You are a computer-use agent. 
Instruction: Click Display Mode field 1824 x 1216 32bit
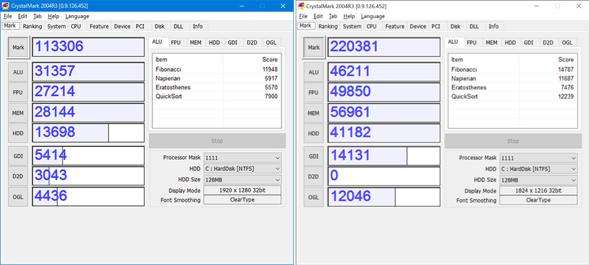[x=538, y=190]
